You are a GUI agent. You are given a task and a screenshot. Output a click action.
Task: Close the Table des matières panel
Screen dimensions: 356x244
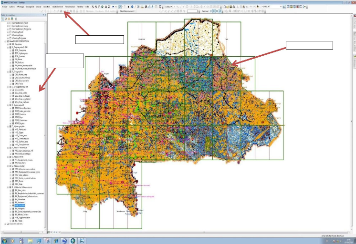click(x=46, y=15)
